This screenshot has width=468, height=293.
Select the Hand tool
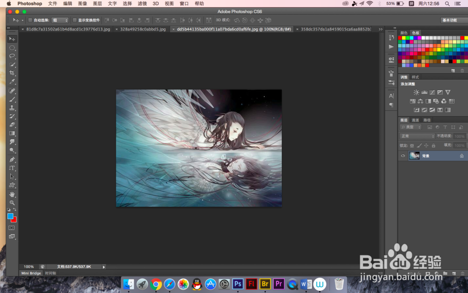coord(12,195)
